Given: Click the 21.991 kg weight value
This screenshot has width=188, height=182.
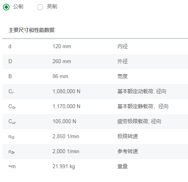Looking at the screenshot, I should (x=64, y=166).
